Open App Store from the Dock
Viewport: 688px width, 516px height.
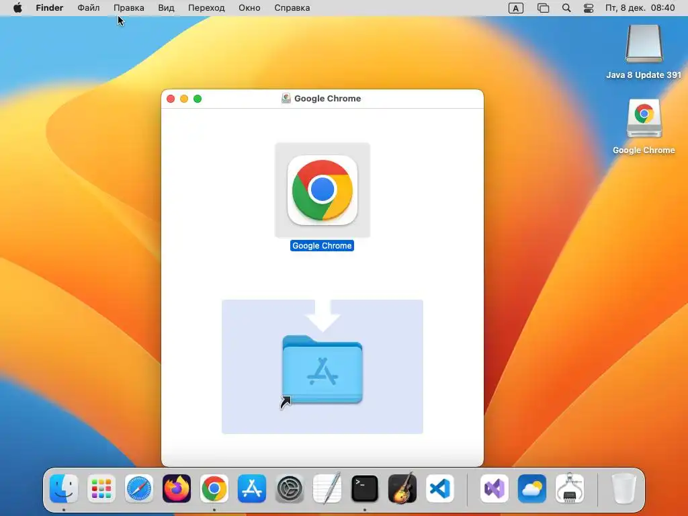point(252,488)
